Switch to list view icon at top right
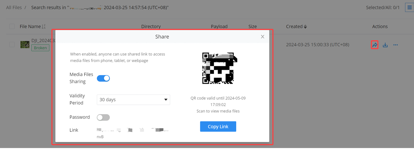 pyautogui.click(x=409, y=7)
